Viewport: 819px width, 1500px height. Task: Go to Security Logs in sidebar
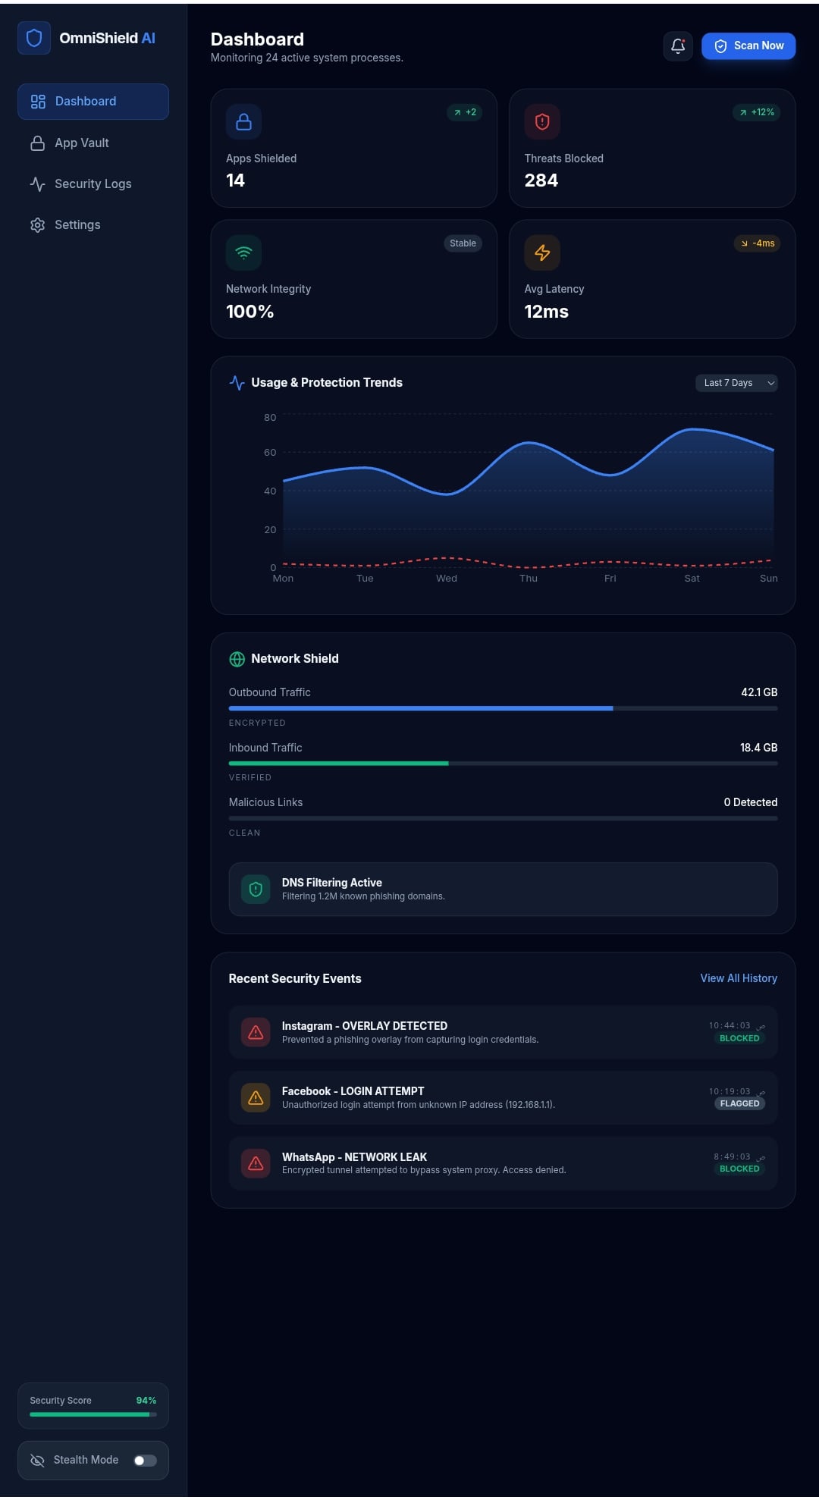[93, 184]
